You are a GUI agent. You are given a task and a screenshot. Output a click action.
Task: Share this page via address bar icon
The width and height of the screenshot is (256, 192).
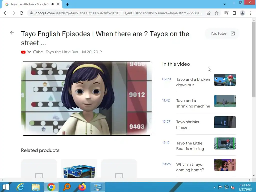[x=208, y=13]
